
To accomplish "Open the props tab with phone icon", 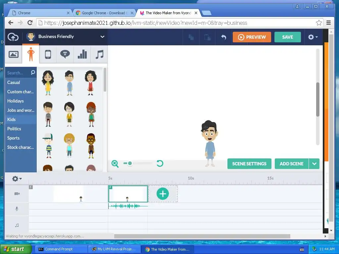I will pyautogui.click(x=48, y=54).
